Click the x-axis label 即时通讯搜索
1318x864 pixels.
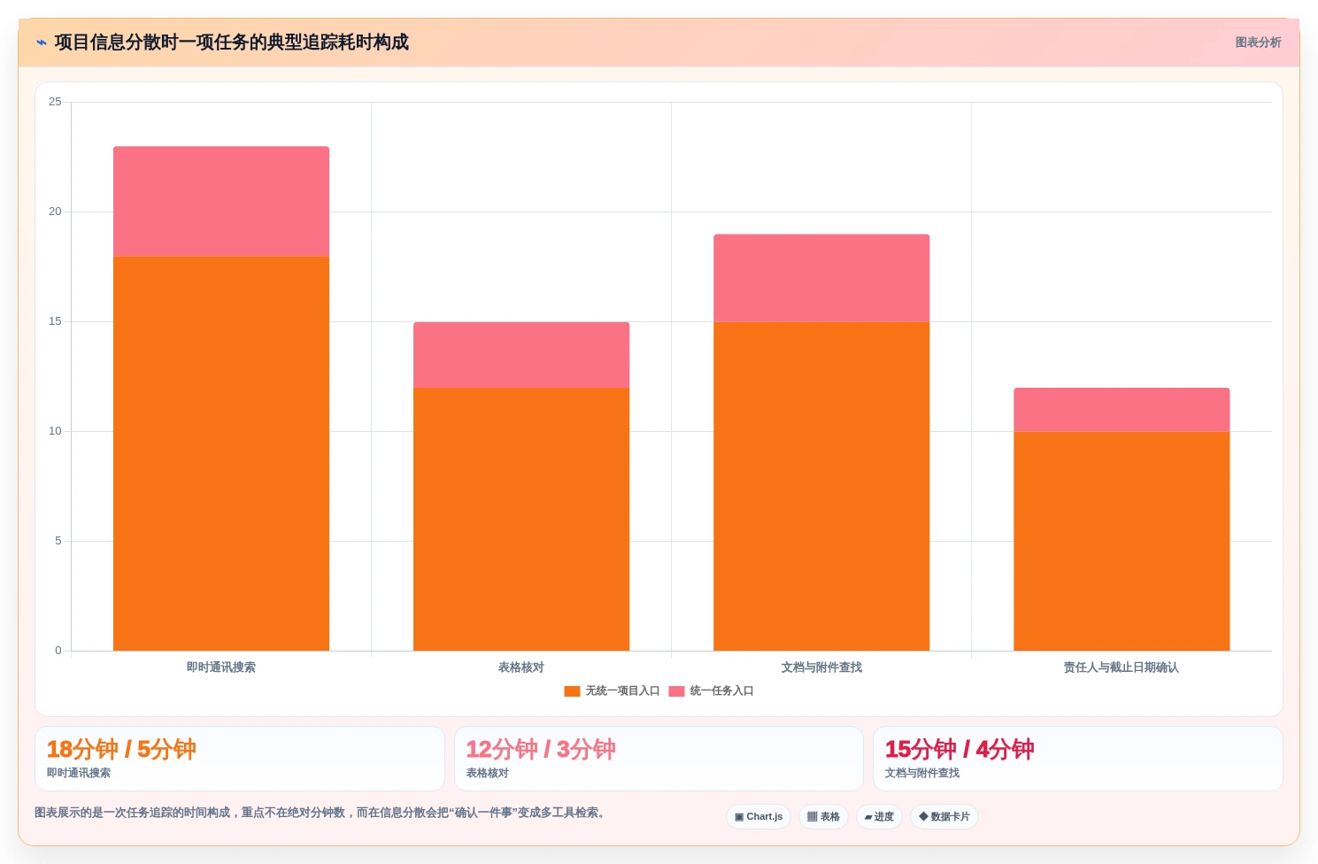tap(221, 667)
